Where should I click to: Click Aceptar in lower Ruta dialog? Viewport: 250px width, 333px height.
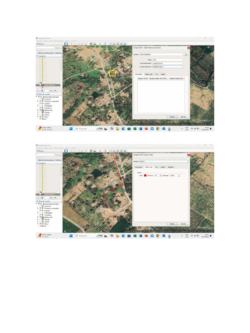pyautogui.click(x=172, y=224)
